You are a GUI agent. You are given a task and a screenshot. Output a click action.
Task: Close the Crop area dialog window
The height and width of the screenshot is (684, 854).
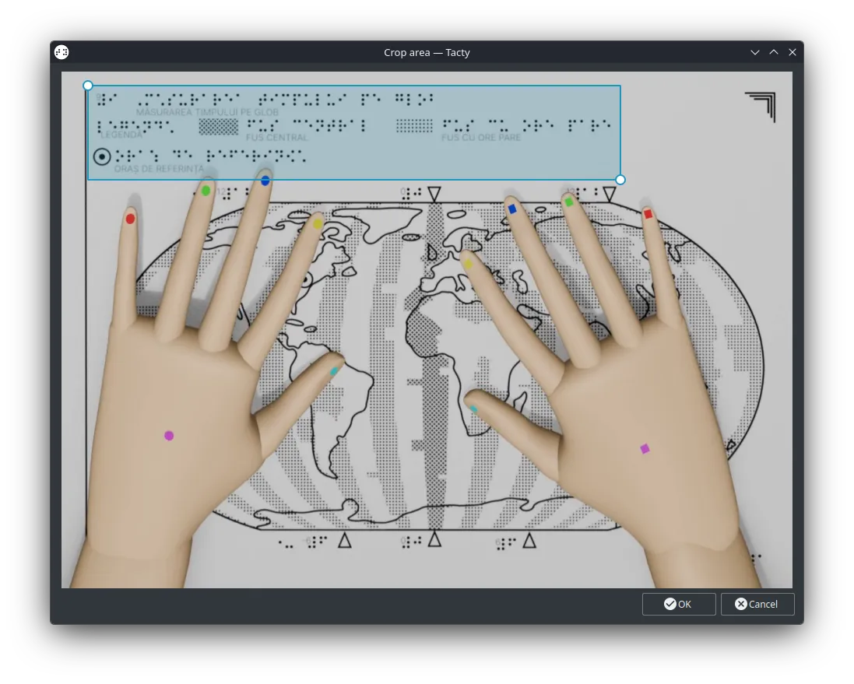click(x=792, y=52)
